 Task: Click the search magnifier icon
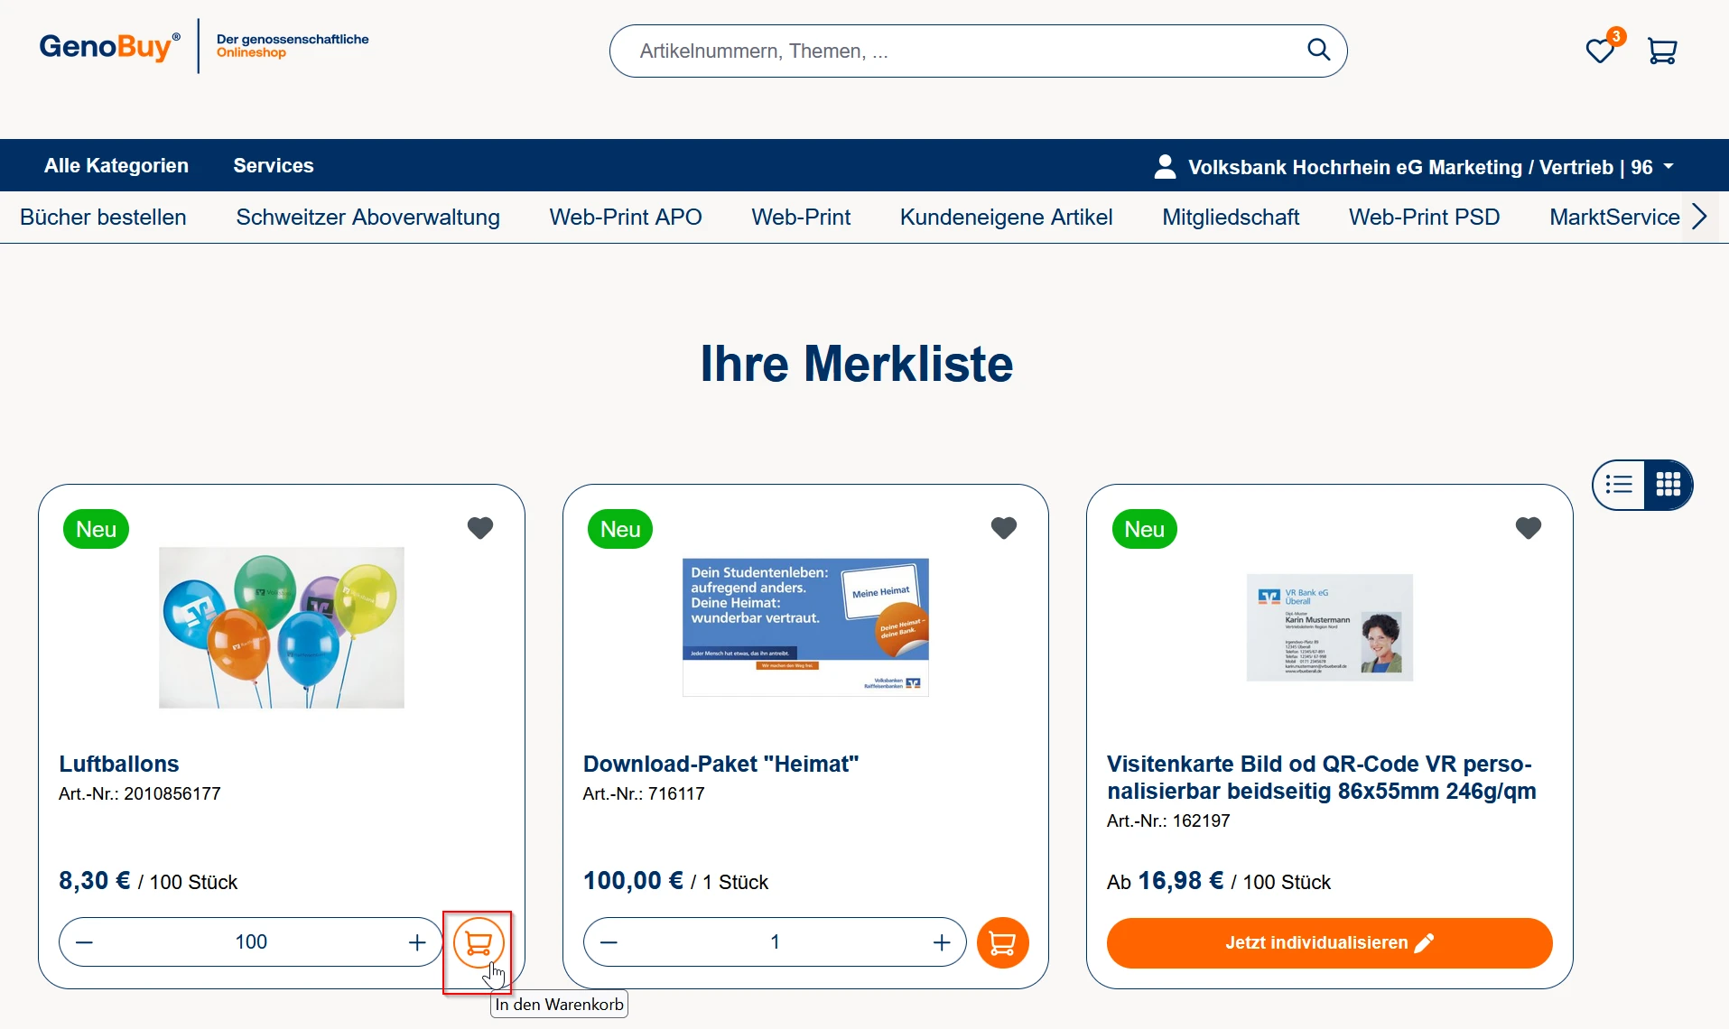click(x=1318, y=51)
